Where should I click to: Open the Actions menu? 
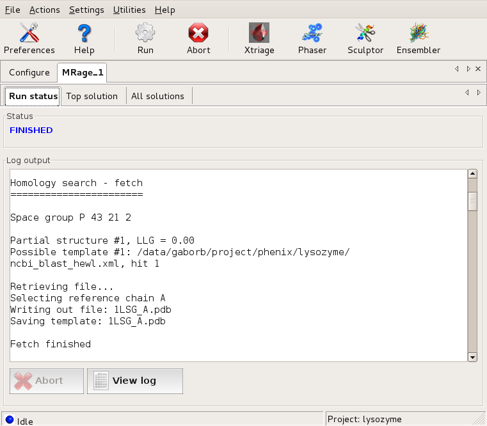click(45, 10)
